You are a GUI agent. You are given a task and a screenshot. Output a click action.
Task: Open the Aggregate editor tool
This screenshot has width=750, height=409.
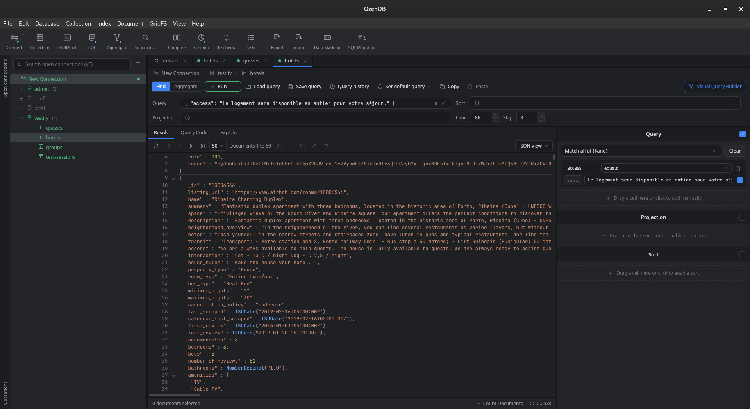click(117, 41)
